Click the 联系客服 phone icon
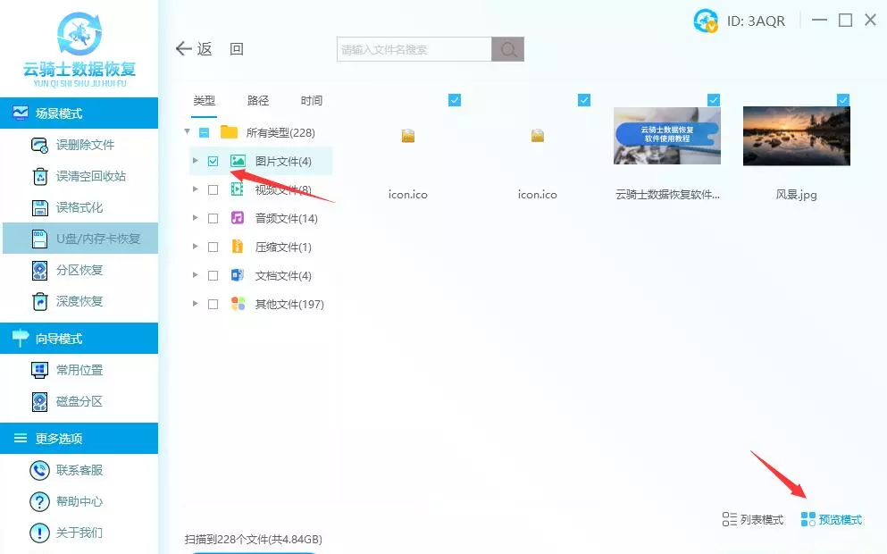Viewport: 887px width, 554px height. tap(39, 470)
